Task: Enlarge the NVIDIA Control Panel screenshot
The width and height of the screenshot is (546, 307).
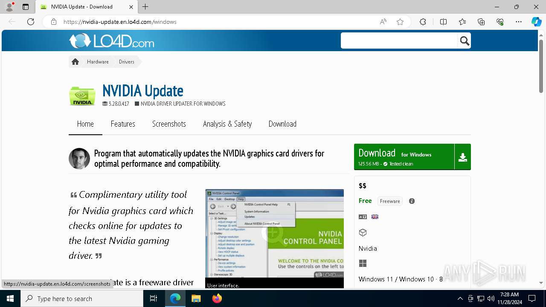Action: [x=274, y=234]
